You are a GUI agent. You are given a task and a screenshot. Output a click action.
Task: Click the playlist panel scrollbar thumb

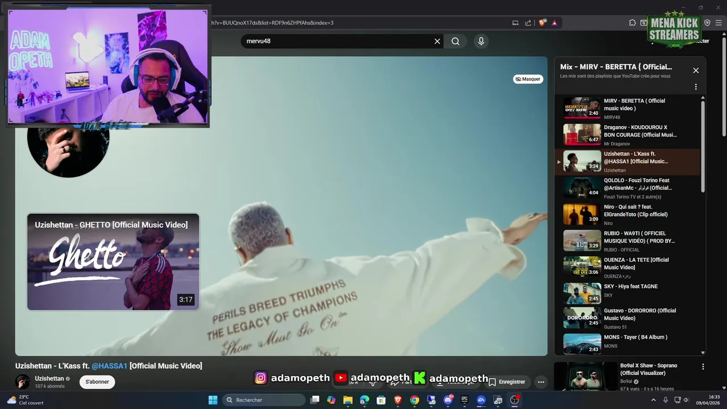[703, 147]
